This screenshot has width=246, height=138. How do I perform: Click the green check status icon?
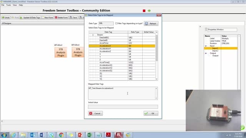click(243, 128)
